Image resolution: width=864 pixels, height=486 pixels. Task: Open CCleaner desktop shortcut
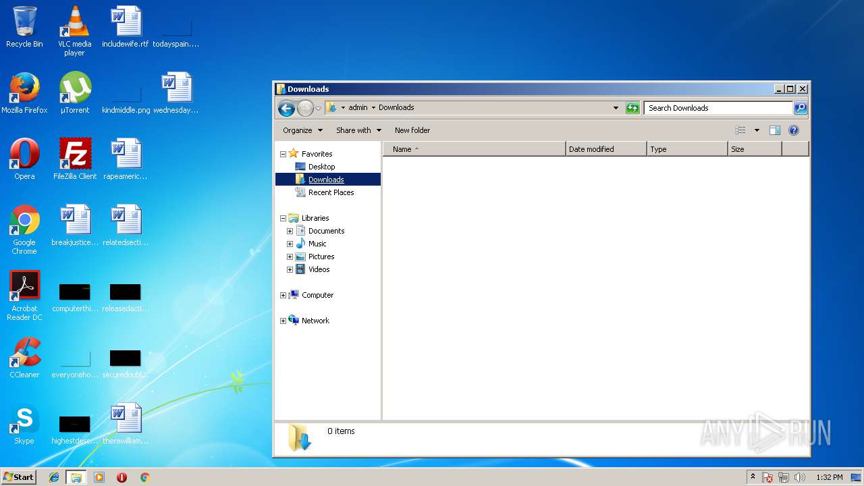click(24, 358)
